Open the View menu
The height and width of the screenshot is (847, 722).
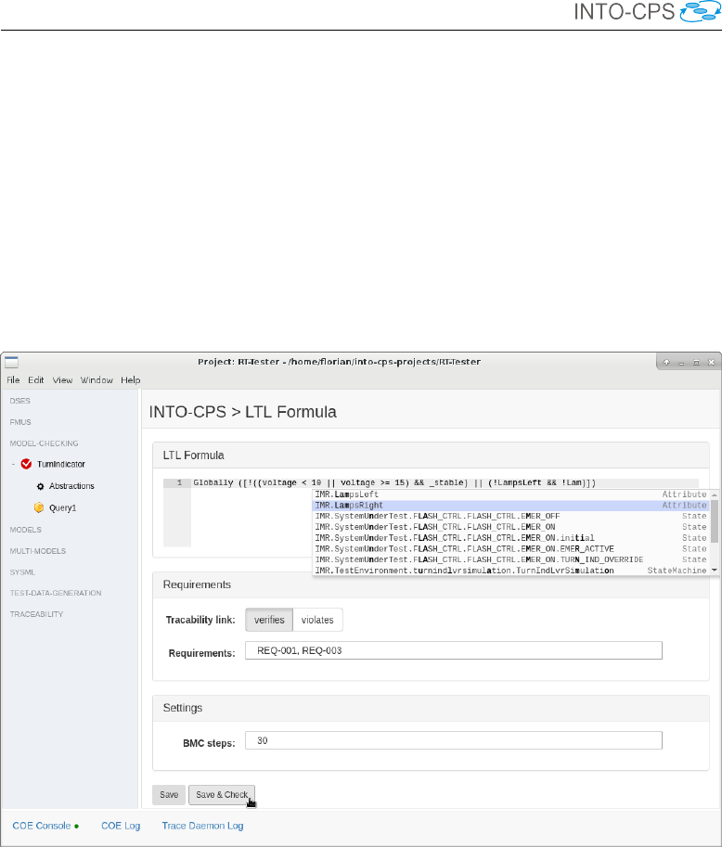[x=62, y=379]
